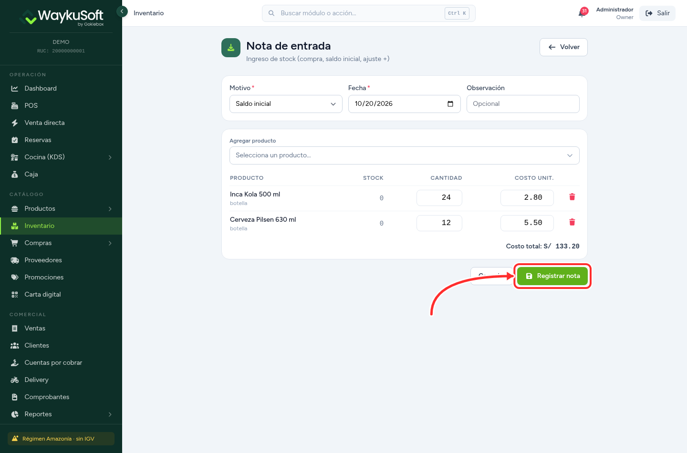
Task: Click the Volver button
Action: pos(563,47)
